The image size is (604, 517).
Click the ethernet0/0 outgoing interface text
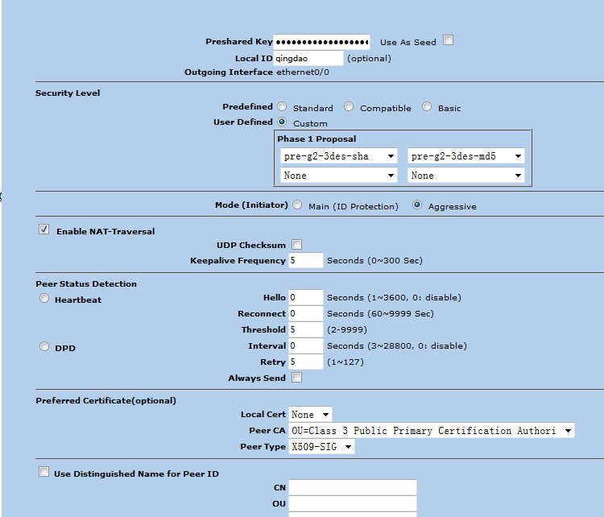(x=303, y=72)
